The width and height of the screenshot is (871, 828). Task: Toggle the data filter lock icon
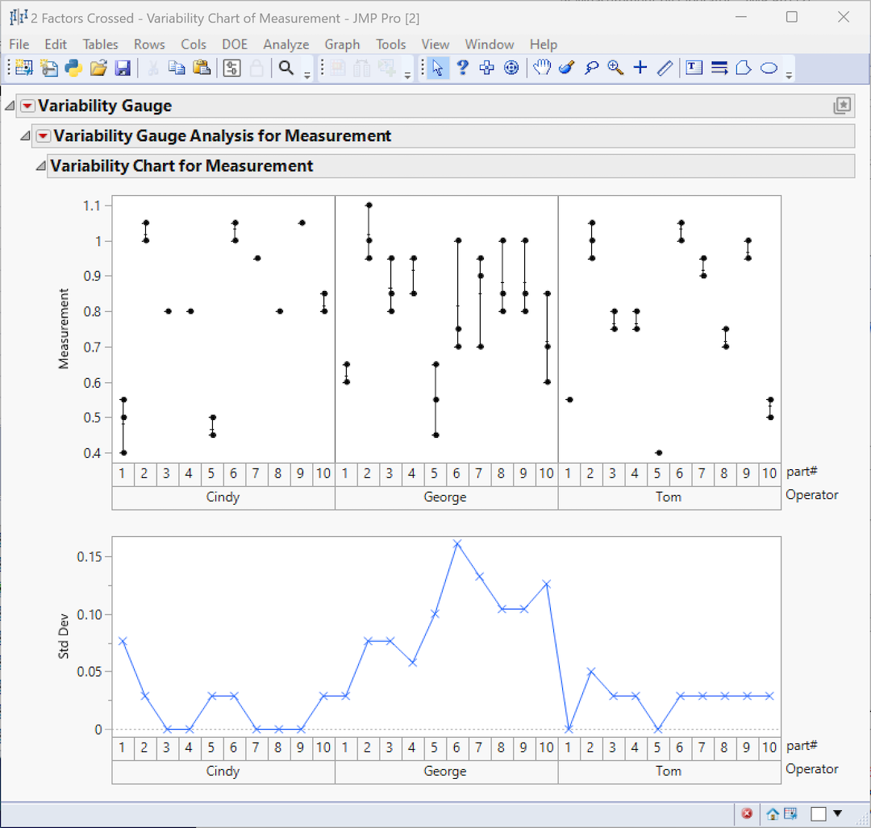tap(255, 68)
